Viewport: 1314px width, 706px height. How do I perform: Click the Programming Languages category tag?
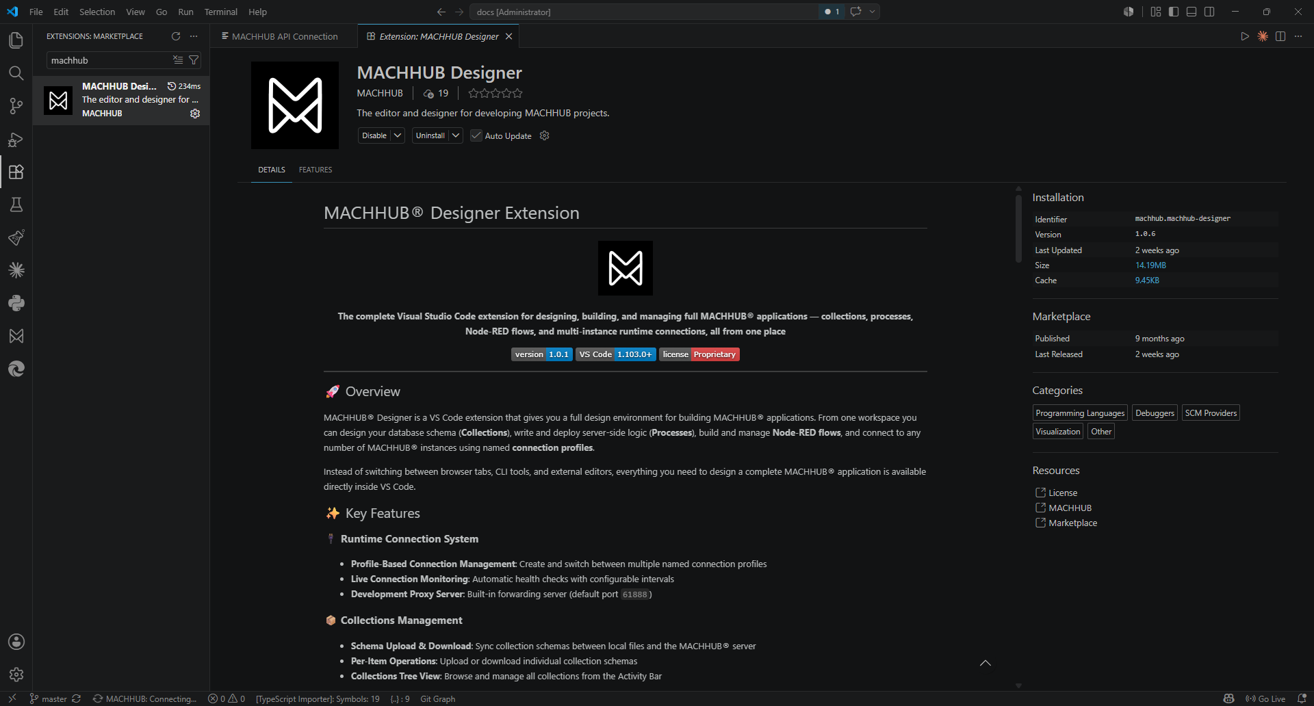coord(1080,413)
